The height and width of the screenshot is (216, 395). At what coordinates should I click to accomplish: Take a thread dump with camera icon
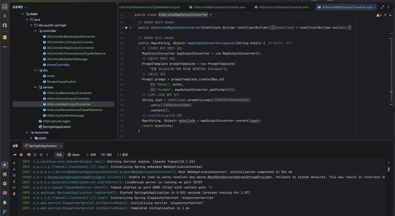(x=29, y=155)
